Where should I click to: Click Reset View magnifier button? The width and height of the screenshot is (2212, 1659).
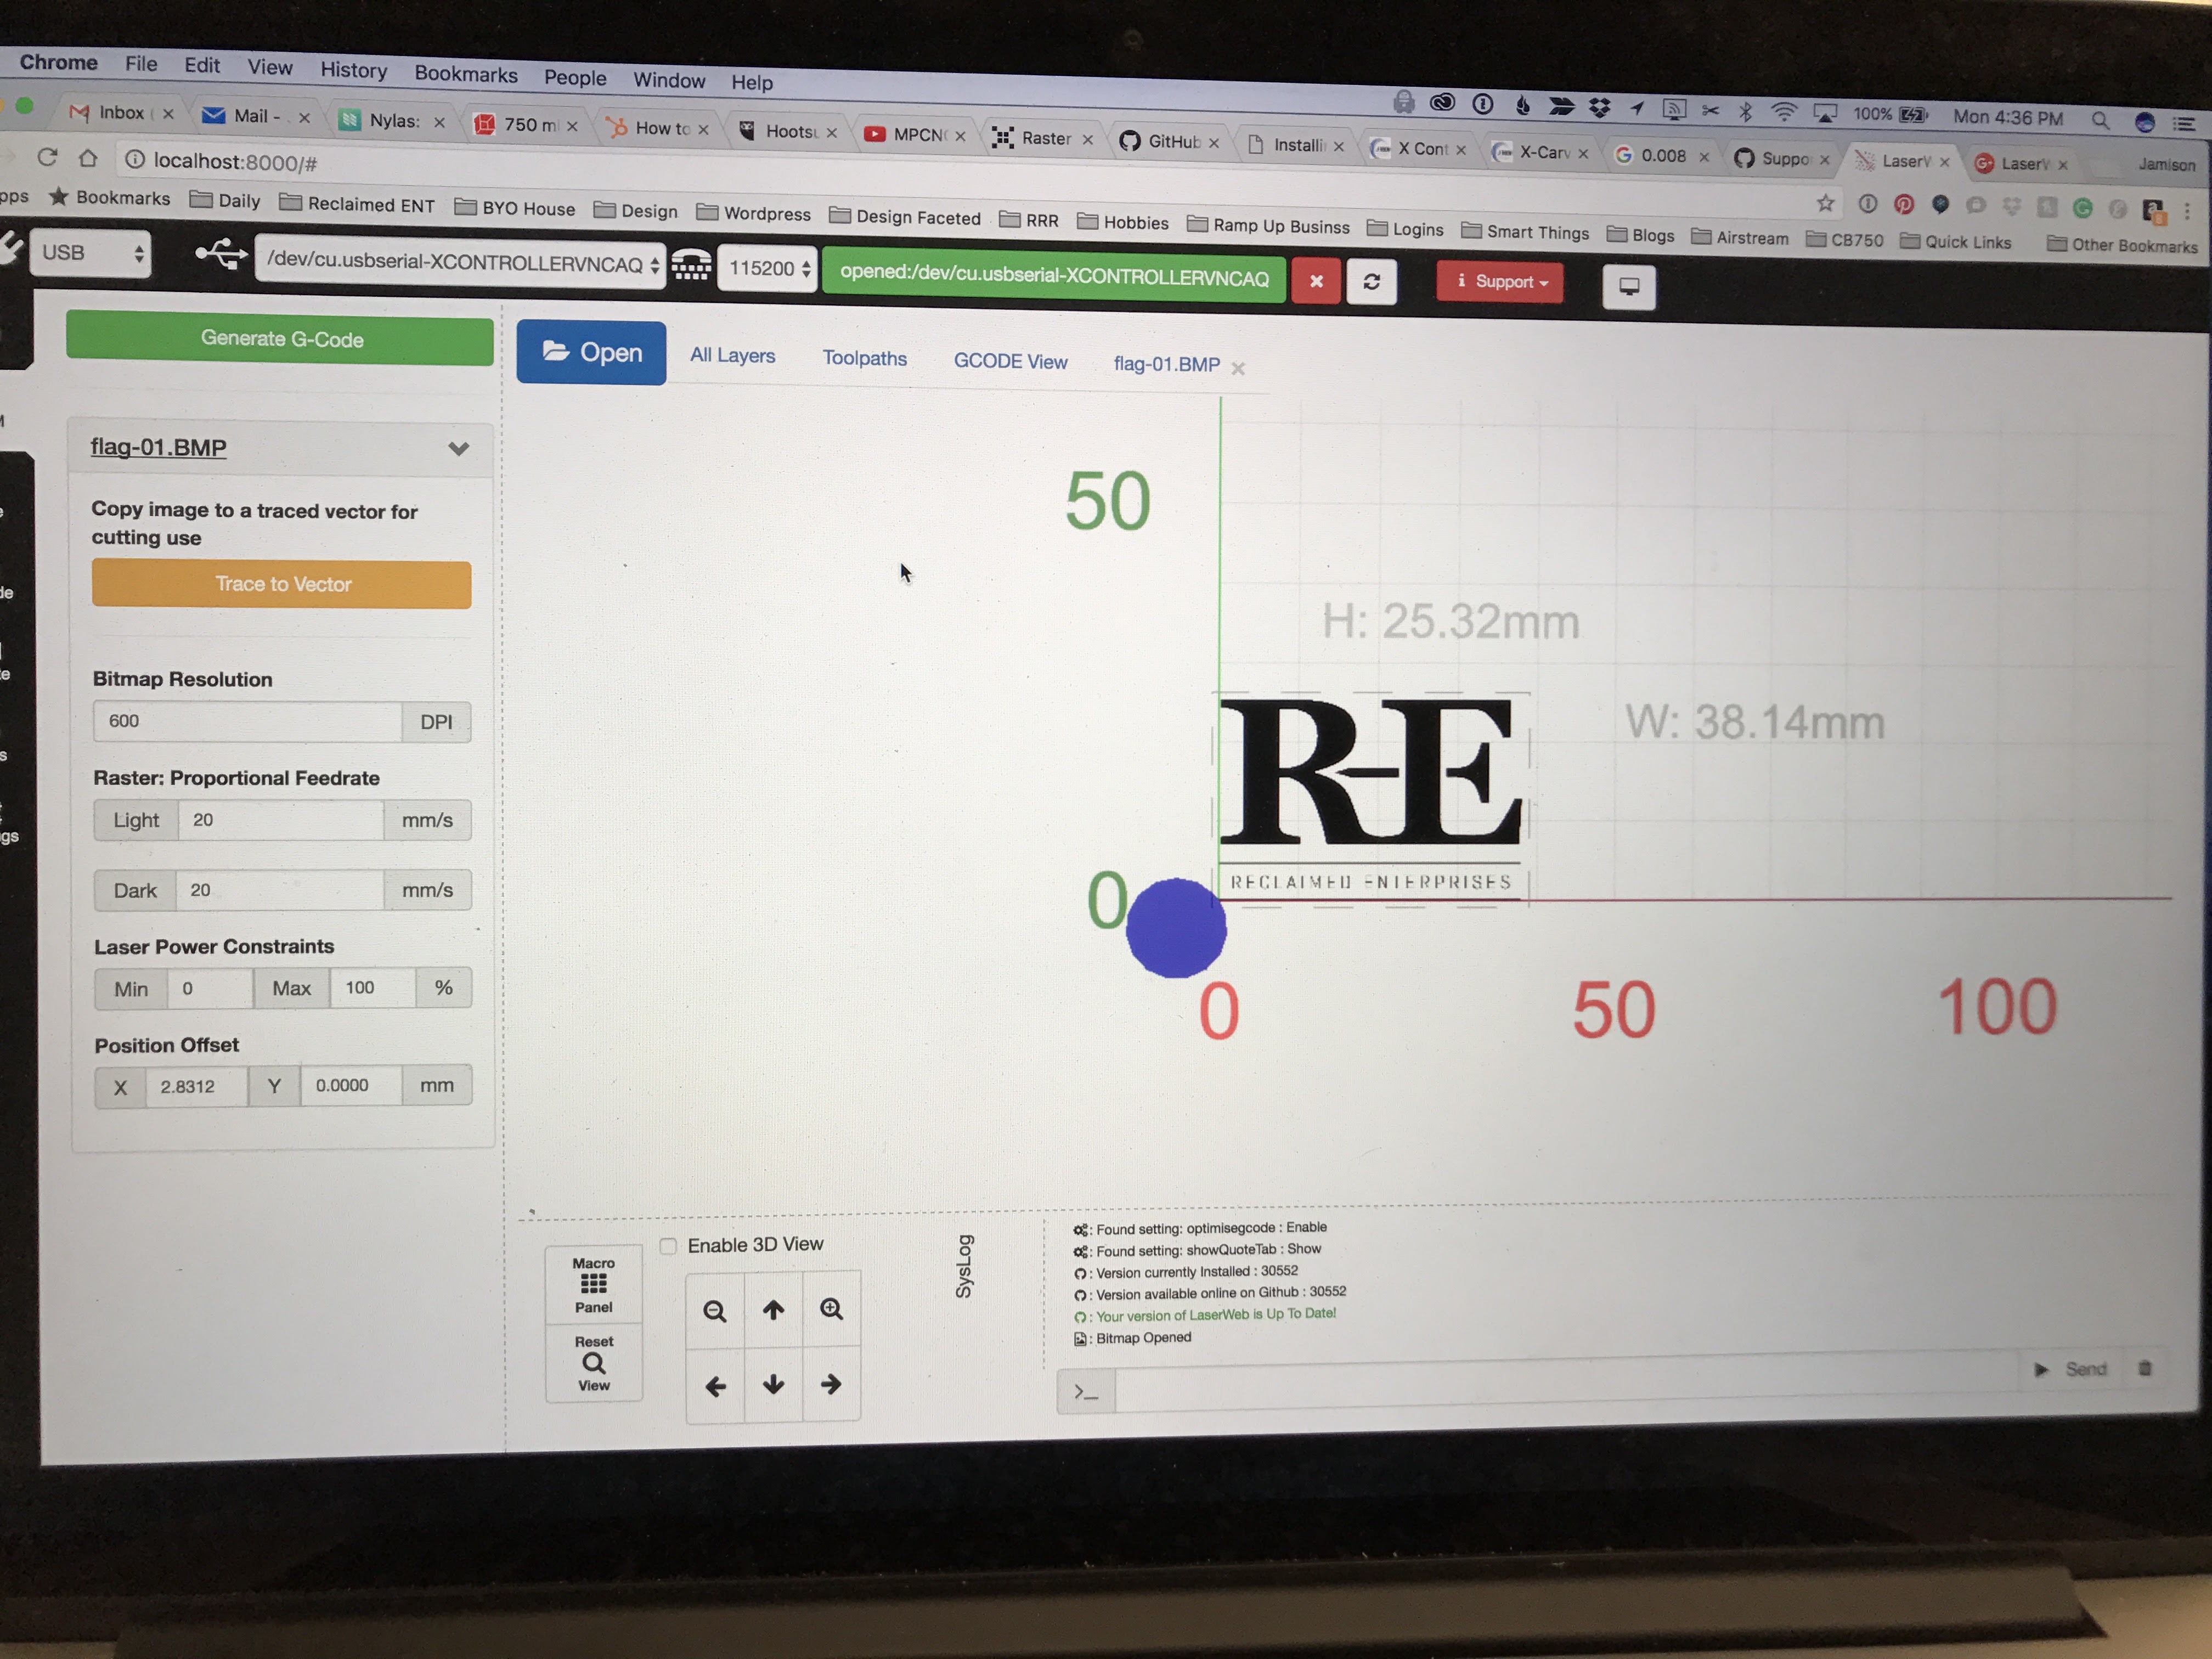593,1363
